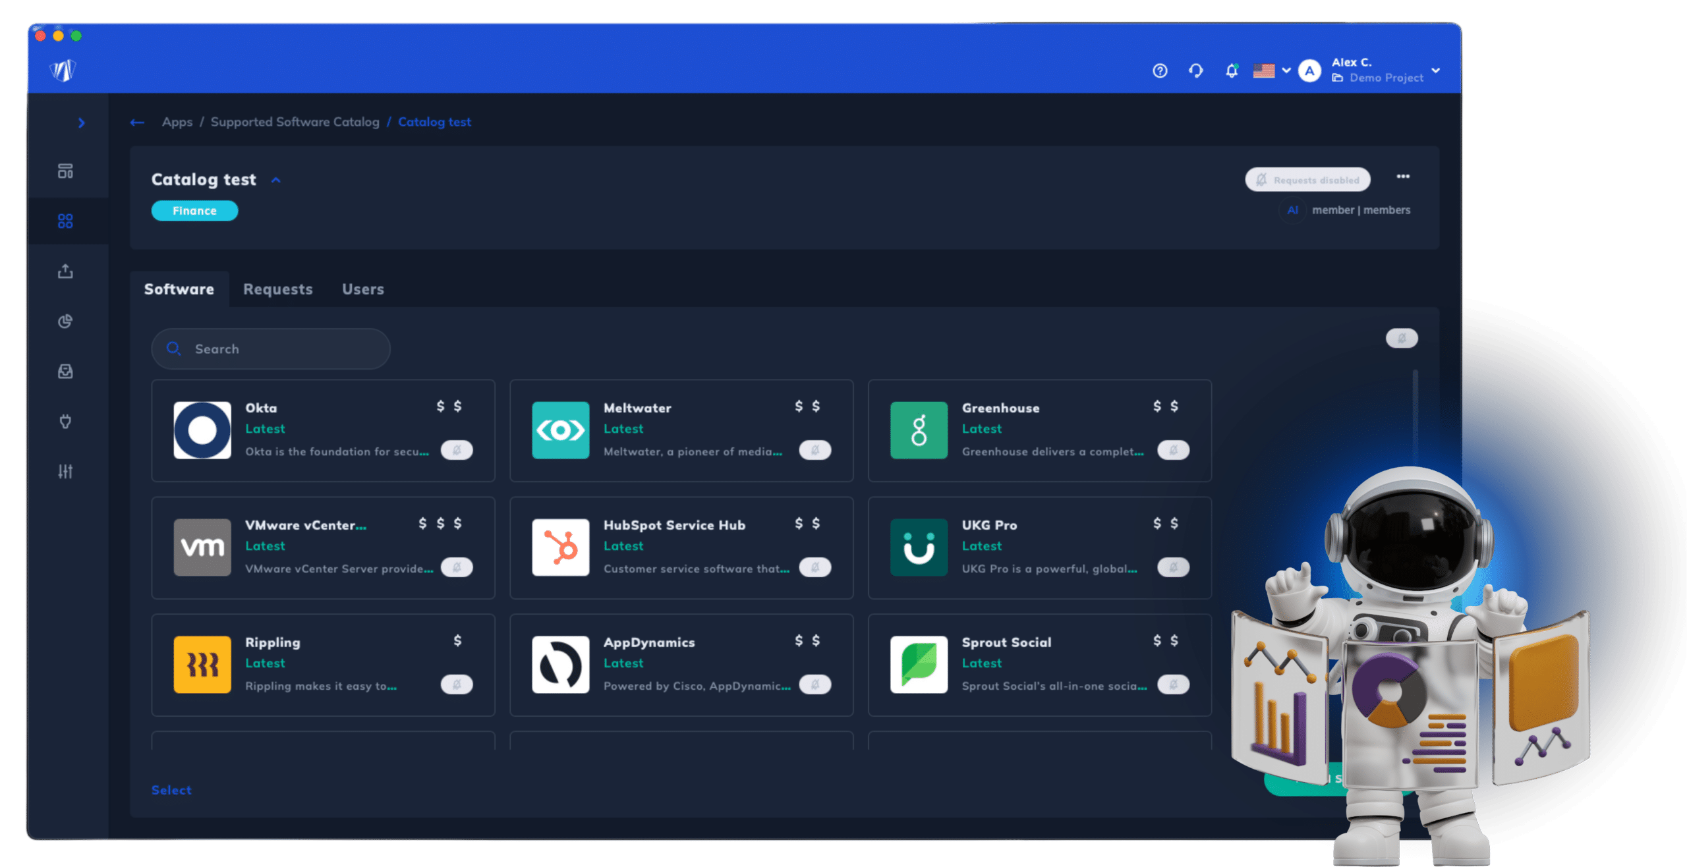Open the dashboard layout sidebar icon
Screen dimensions: 1687x867
tap(65, 171)
